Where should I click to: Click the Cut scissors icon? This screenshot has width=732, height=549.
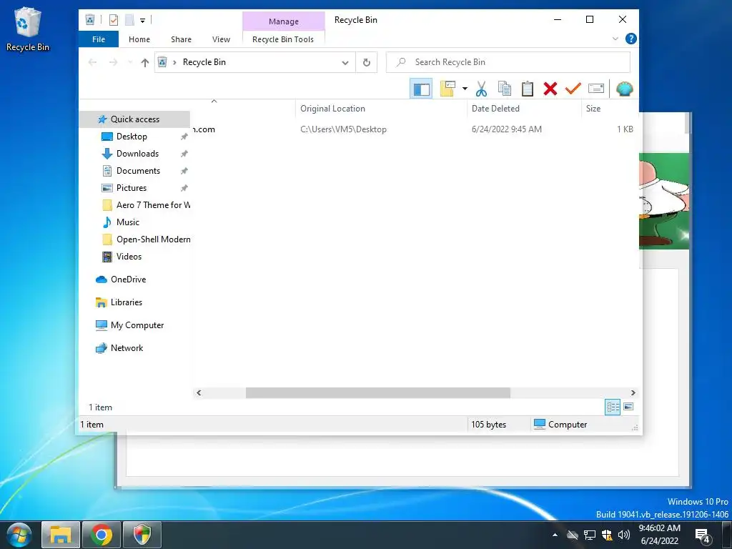click(481, 88)
